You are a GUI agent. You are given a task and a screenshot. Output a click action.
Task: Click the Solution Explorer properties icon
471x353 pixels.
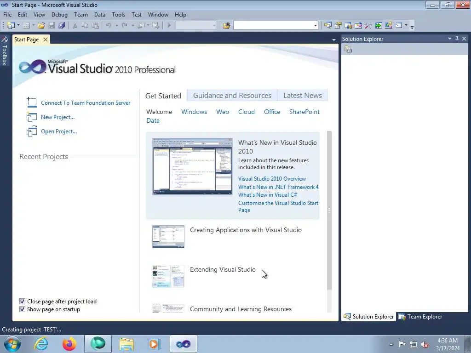pyautogui.click(x=348, y=49)
